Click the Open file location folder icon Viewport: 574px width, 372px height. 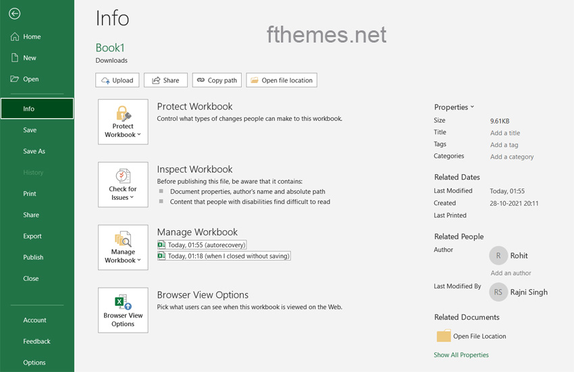[x=255, y=80]
